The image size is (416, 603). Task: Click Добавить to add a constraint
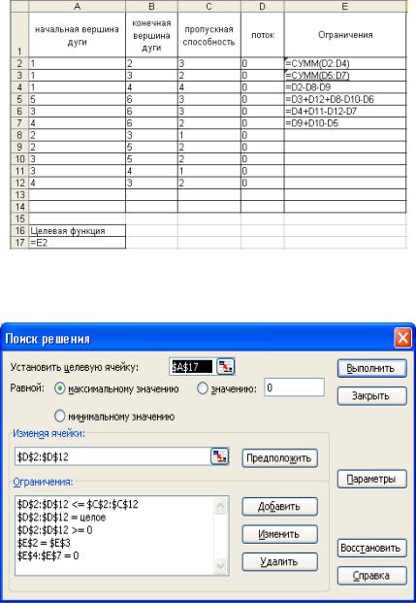(279, 507)
